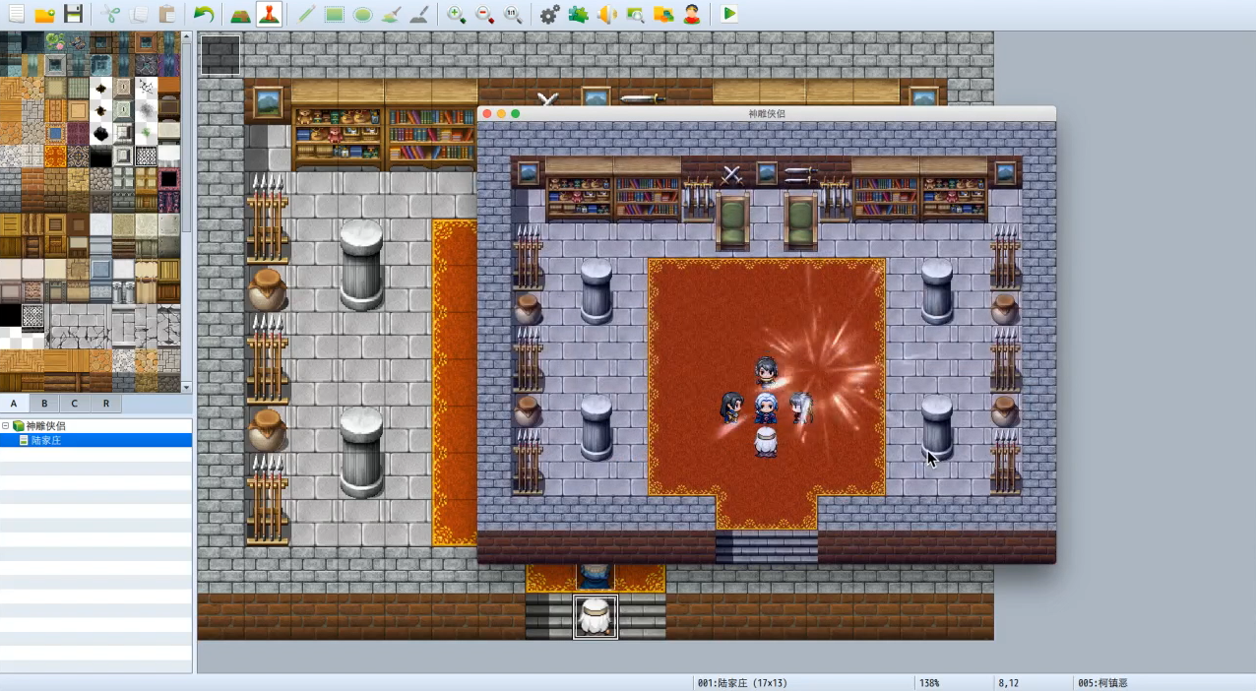The image size is (1256, 691).
Task: Save the project with floppy icon
Action: coord(73,14)
